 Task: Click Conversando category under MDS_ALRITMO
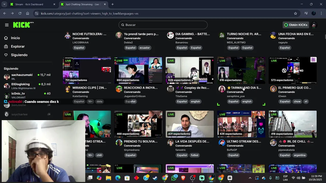235,38
